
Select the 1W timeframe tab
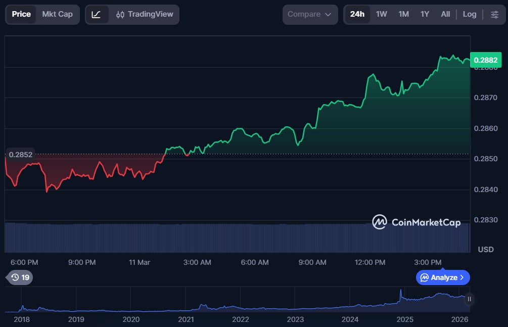(382, 14)
